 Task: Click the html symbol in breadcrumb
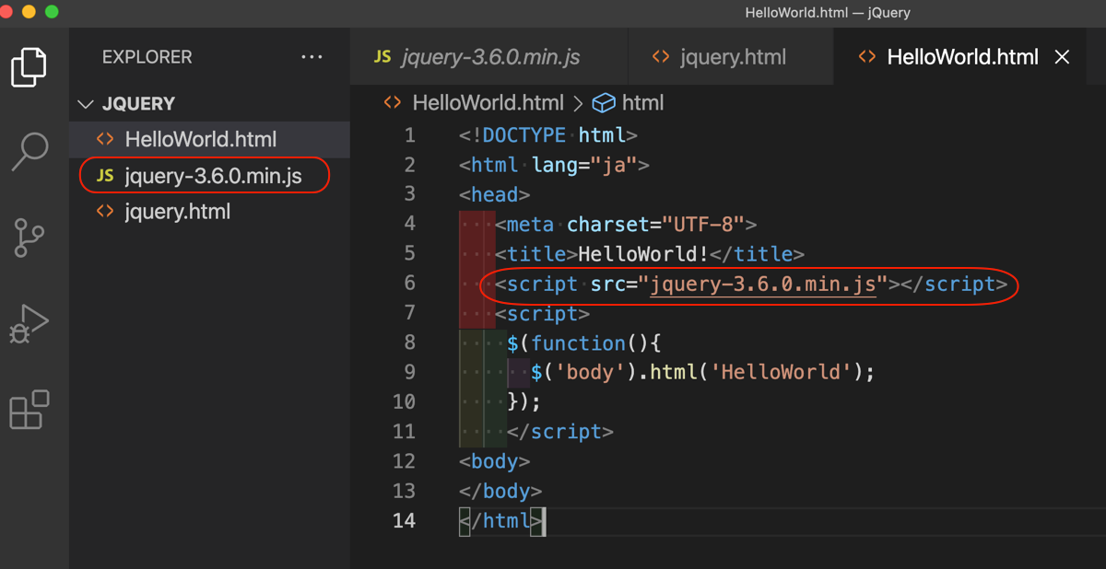(x=642, y=103)
